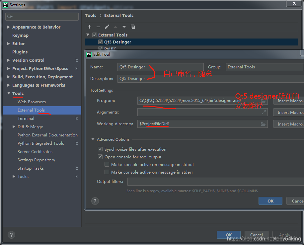Move tool down with down arrow icon
The height and width of the screenshot is (245, 304).
click(x=124, y=27)
